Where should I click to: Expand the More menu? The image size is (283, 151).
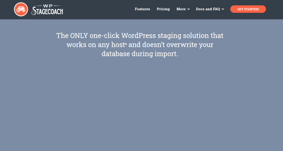[183, 9]
